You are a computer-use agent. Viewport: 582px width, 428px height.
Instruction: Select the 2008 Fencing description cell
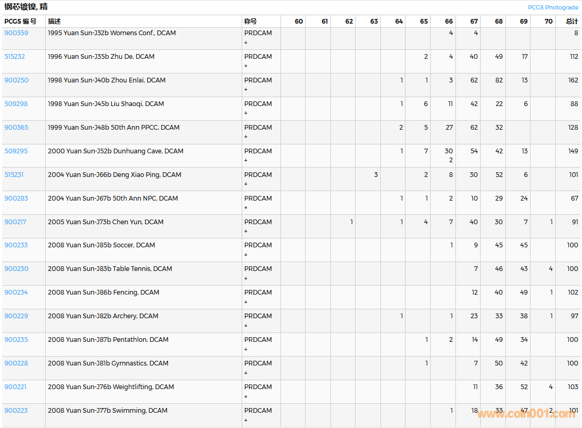click(x=103, y=293)
